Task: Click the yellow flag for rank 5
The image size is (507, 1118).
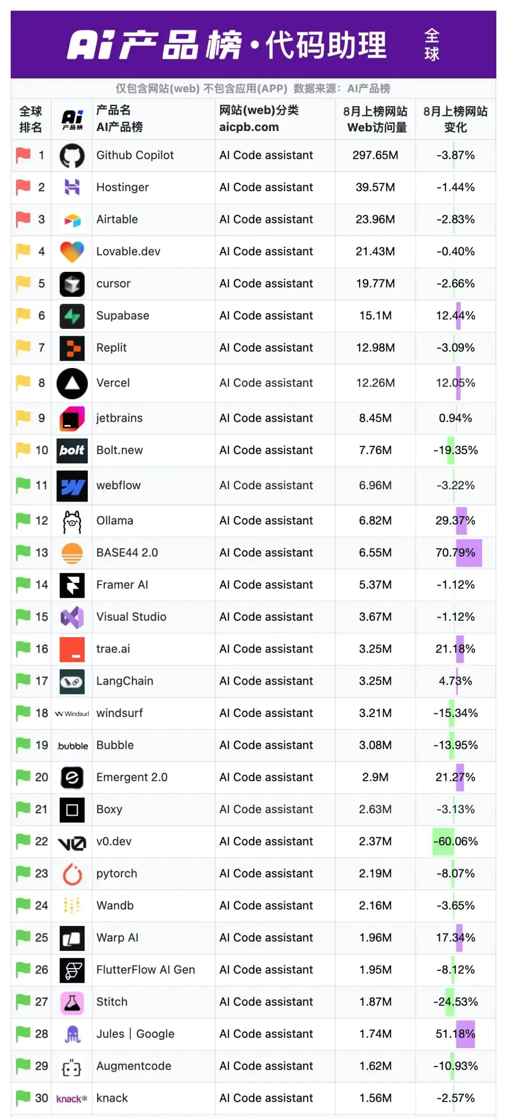Action: tap(23, 284)
